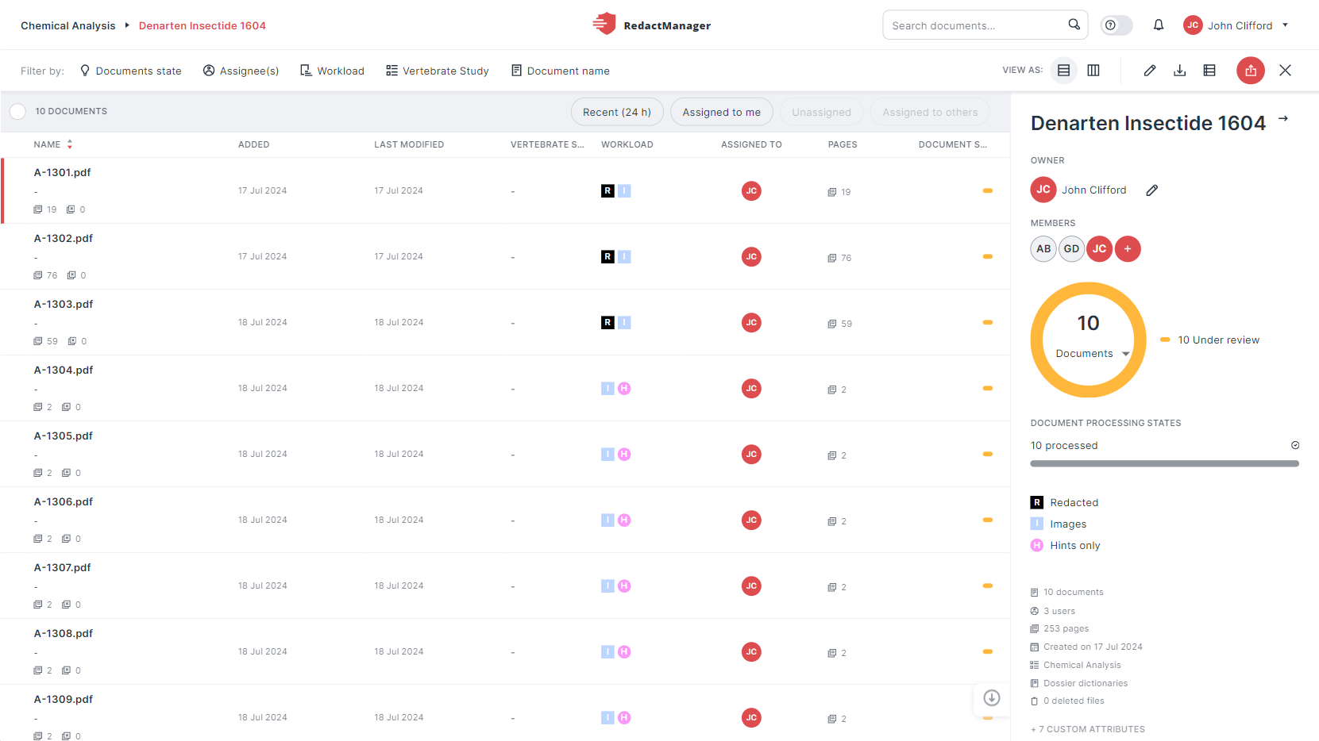Click assignee JC avatar for A-1302.pdf
Image resolution: width=1319 pixels, height=741 pixels.
tap(751, 256)
